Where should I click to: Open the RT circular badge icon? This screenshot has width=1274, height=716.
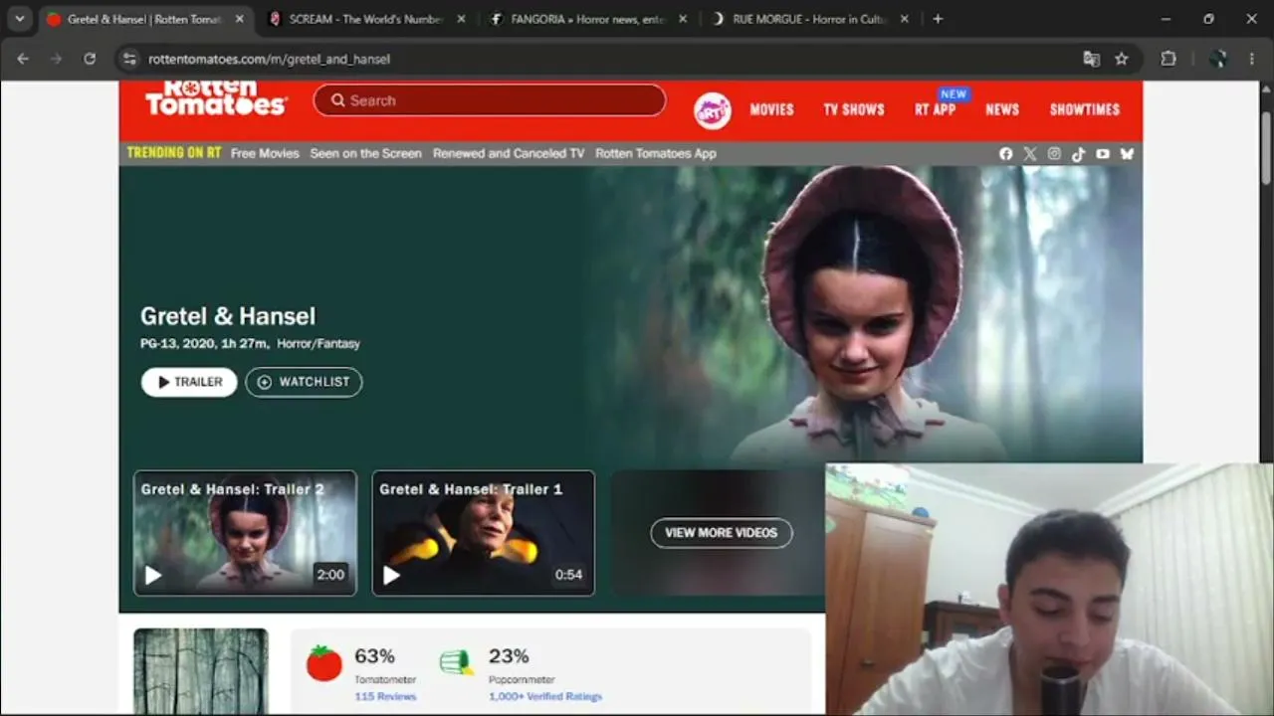click(x=713, y=110)
